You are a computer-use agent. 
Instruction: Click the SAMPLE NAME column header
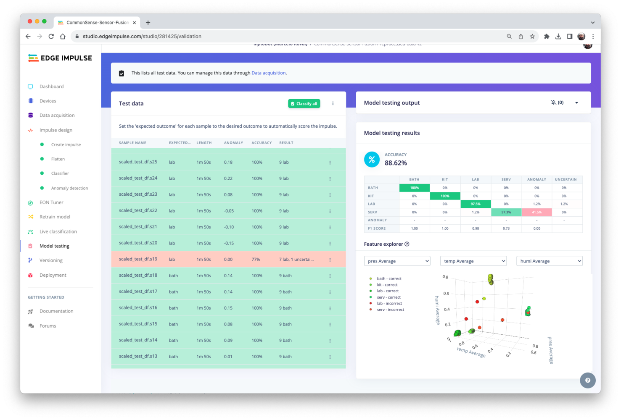point(132,143)
